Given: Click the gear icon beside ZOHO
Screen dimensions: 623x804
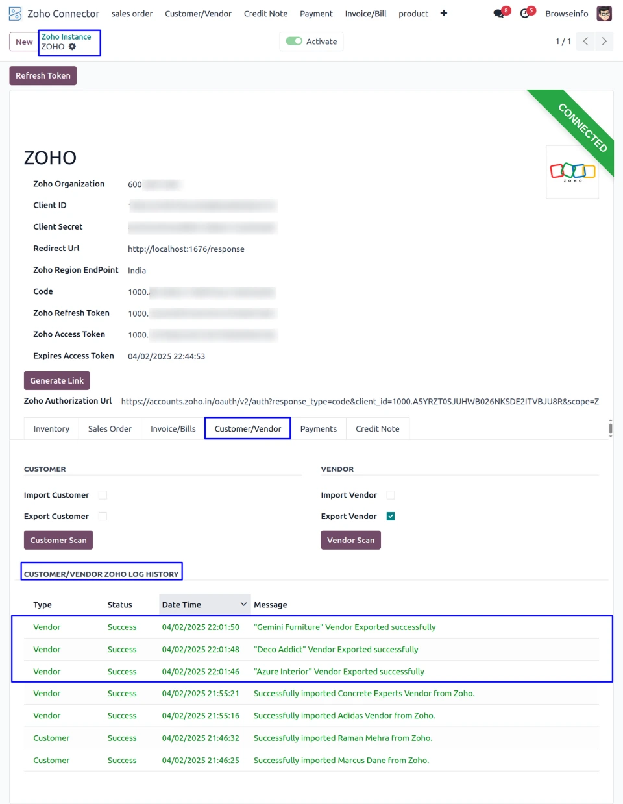Looking at the screenshot, I should pos(73,47).
